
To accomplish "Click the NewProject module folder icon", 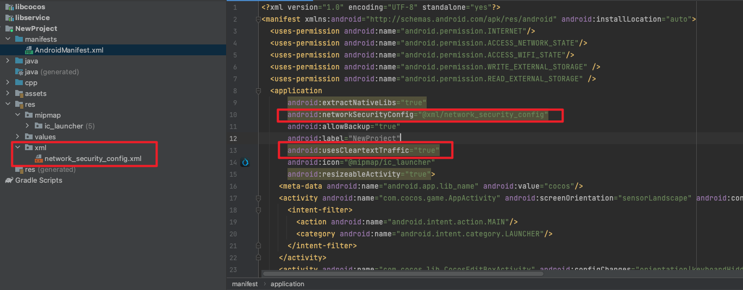I will pos(9,29).
